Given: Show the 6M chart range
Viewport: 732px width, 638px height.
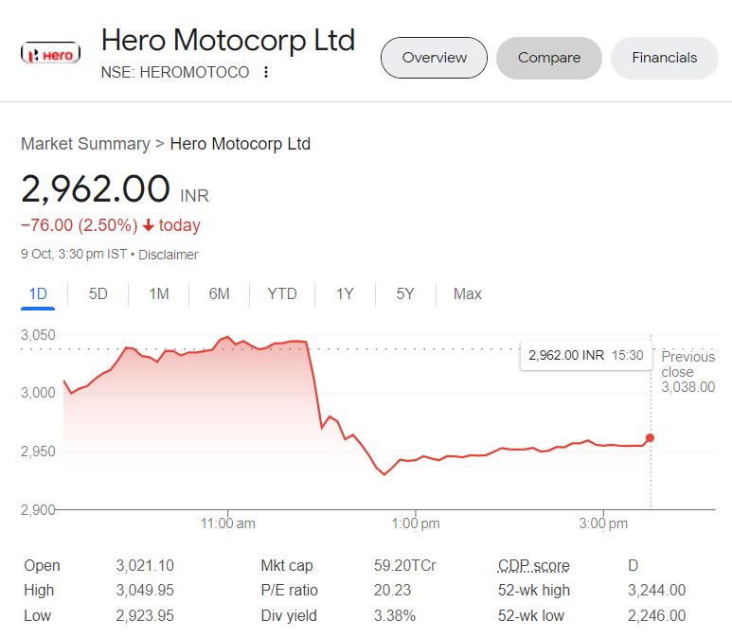Looking at the screenshot, I should [x=219, y=293].
